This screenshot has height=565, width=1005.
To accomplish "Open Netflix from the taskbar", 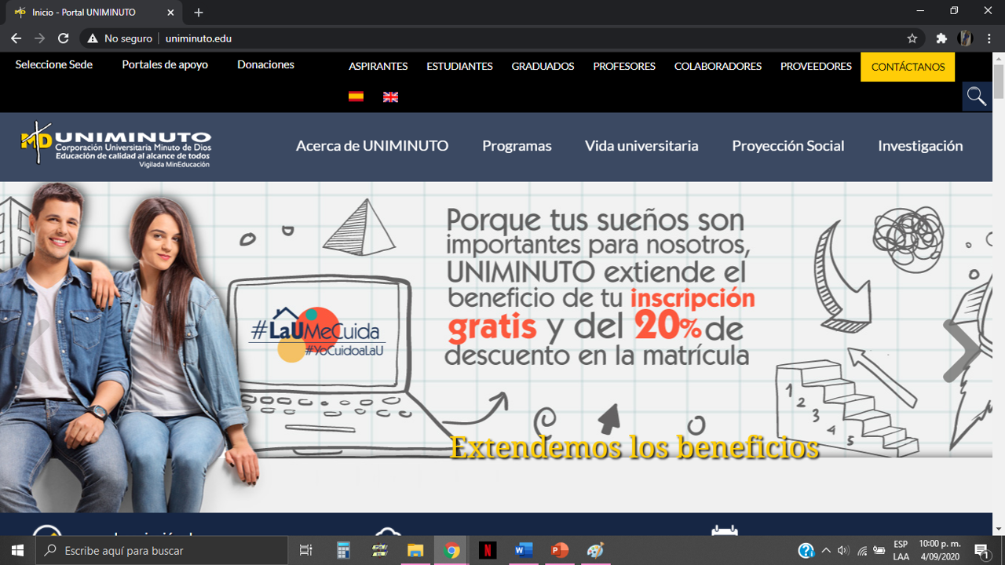I will pyautogui.click(x=488, y=551).
